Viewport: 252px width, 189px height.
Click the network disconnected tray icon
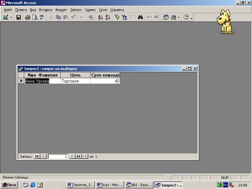(231, 185)
